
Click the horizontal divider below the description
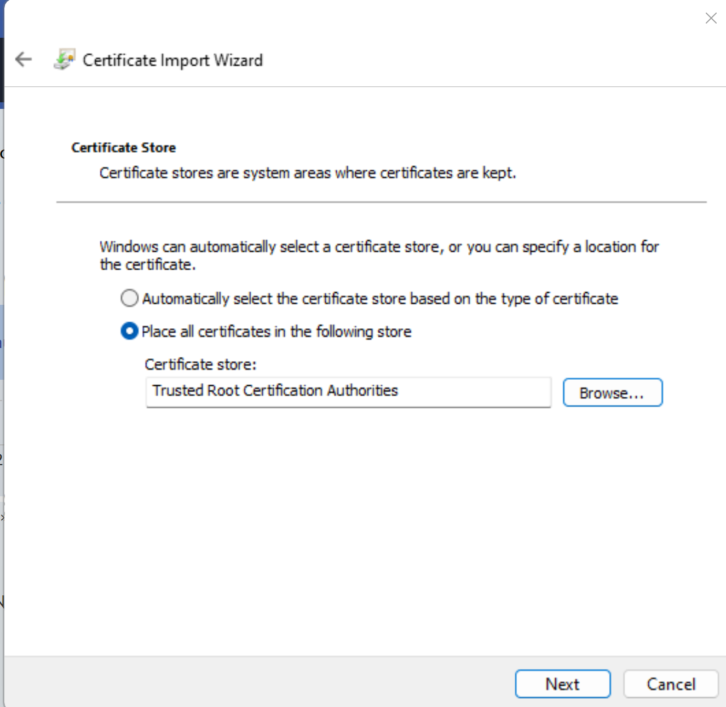[x=381, y=202]
